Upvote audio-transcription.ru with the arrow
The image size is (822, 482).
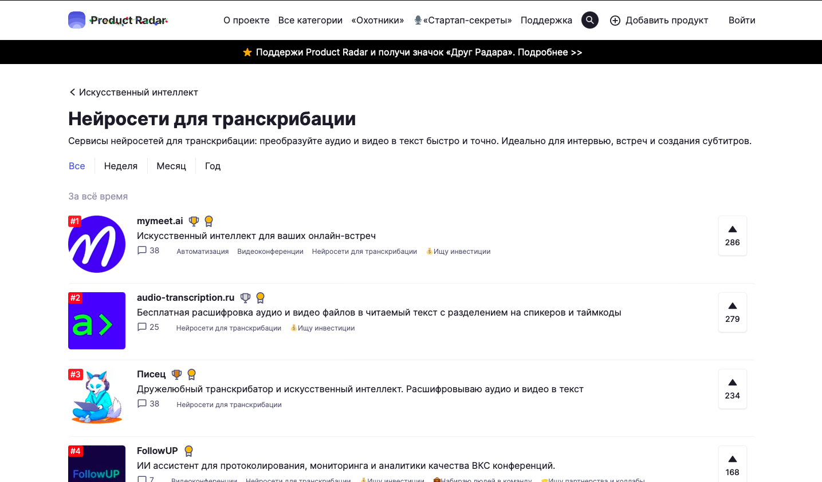pos(733,306)
